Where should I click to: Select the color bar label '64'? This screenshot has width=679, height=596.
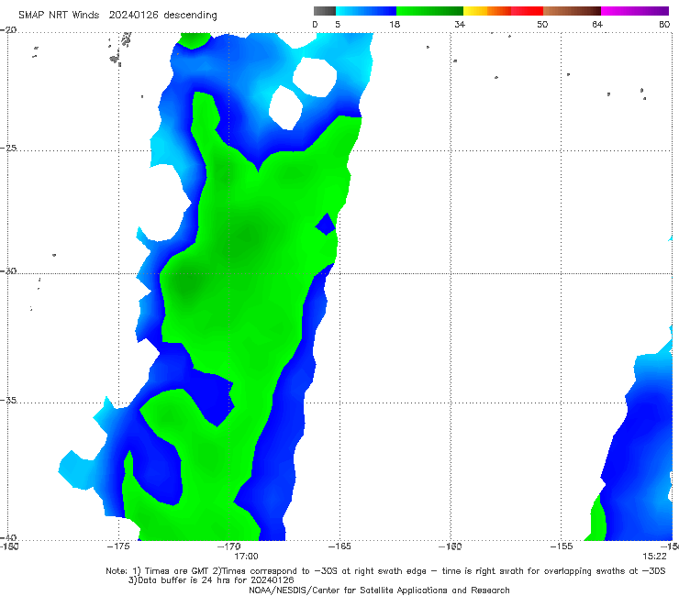(x=597, y=24)
